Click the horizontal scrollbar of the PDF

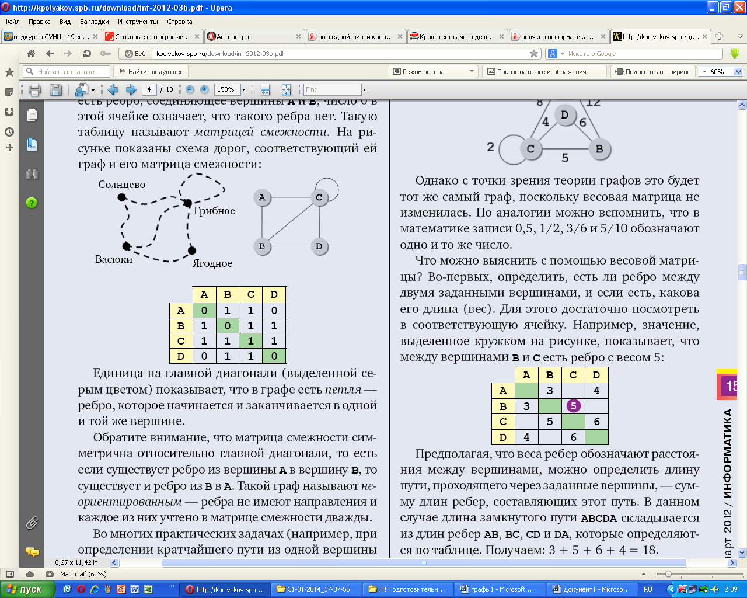(424, 563)
